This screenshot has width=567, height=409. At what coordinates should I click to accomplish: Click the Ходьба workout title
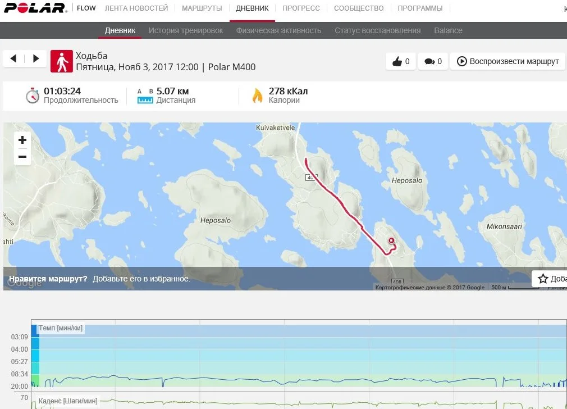[92, 56]
